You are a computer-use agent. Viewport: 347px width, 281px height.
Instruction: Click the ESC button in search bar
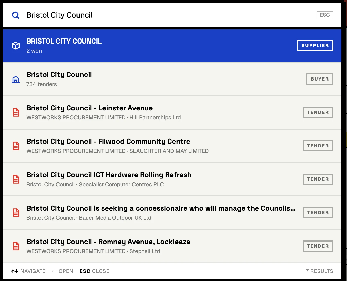(x=325, y=15)
